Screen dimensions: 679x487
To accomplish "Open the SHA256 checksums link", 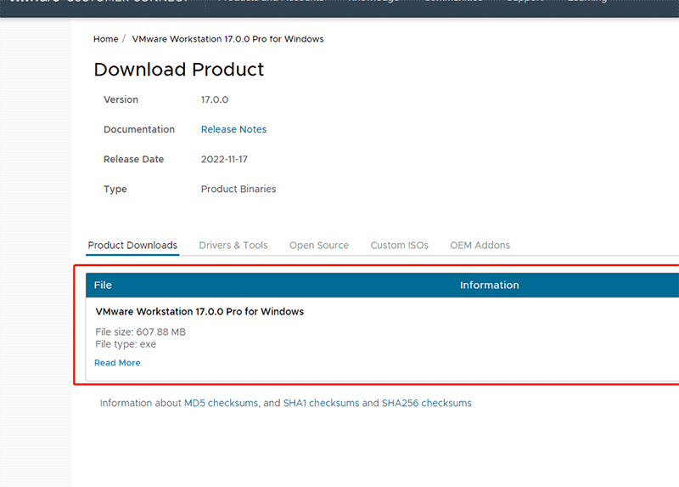I will 427,403.
